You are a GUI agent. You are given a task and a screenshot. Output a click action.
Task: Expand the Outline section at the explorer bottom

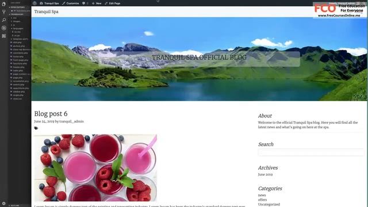coord(14,206)
